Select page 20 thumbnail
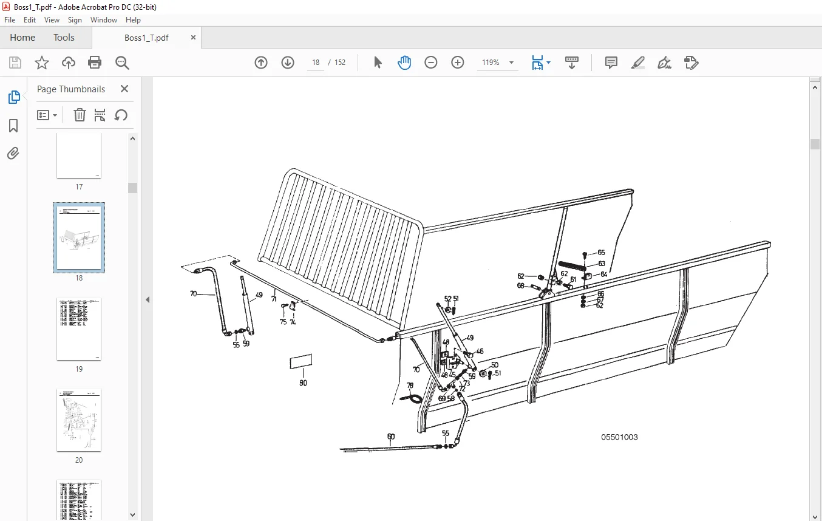 (79, 420)
